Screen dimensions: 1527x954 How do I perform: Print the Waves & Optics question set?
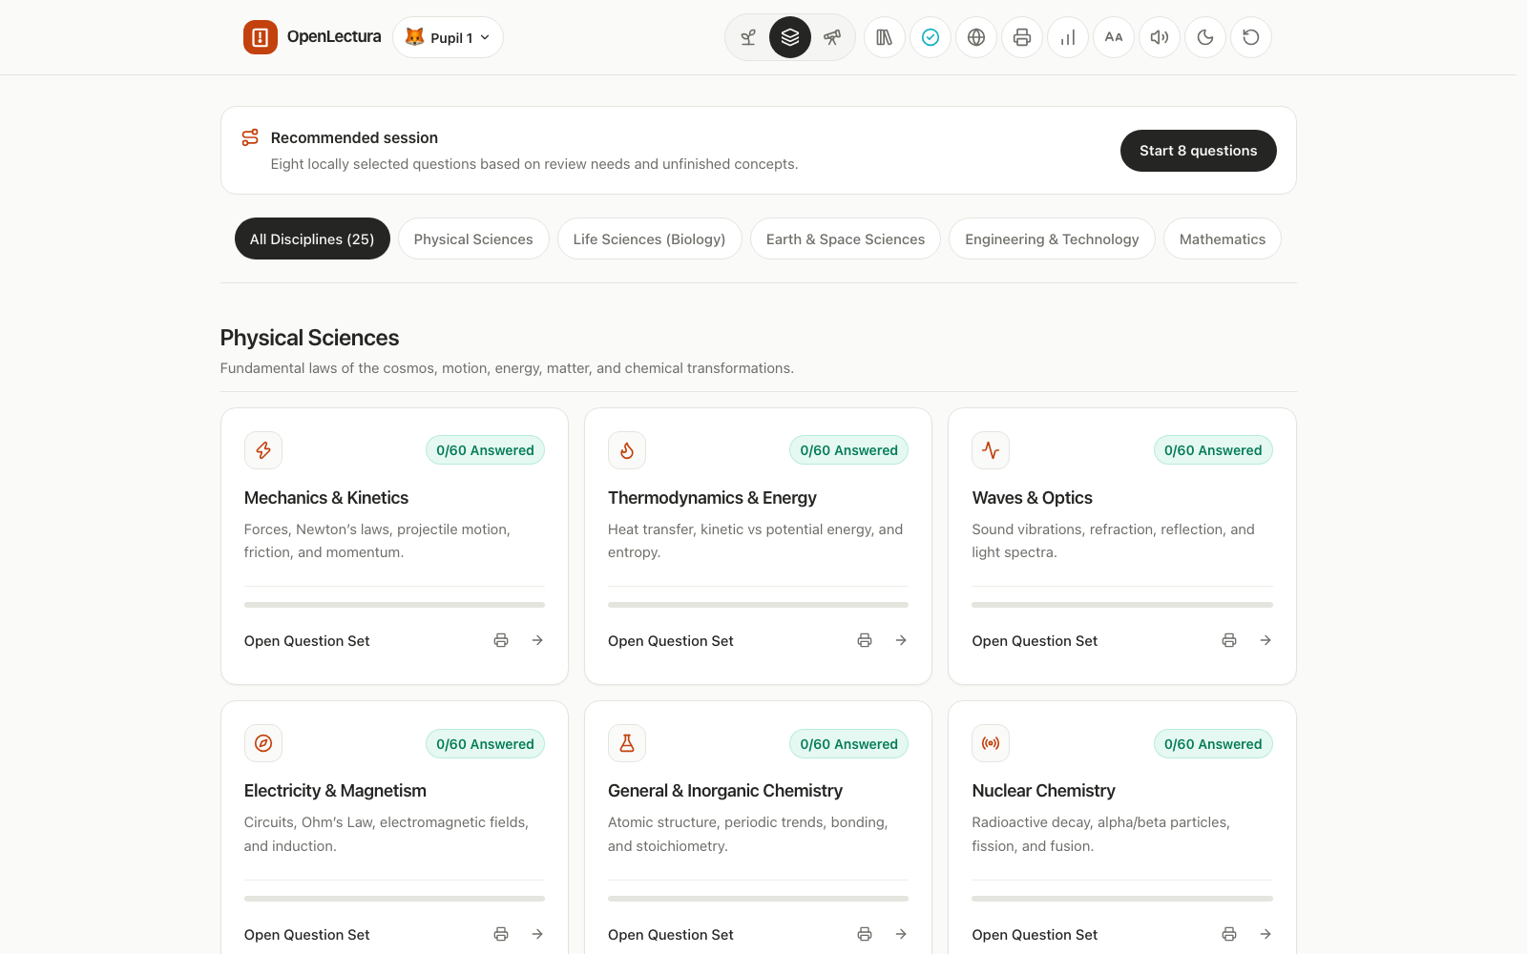click(1229, 641)
